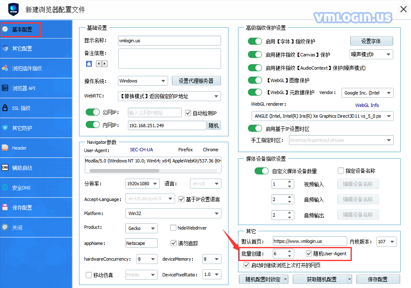
Task: Open 浏览插件指纹 section
Action: point(36,68)
